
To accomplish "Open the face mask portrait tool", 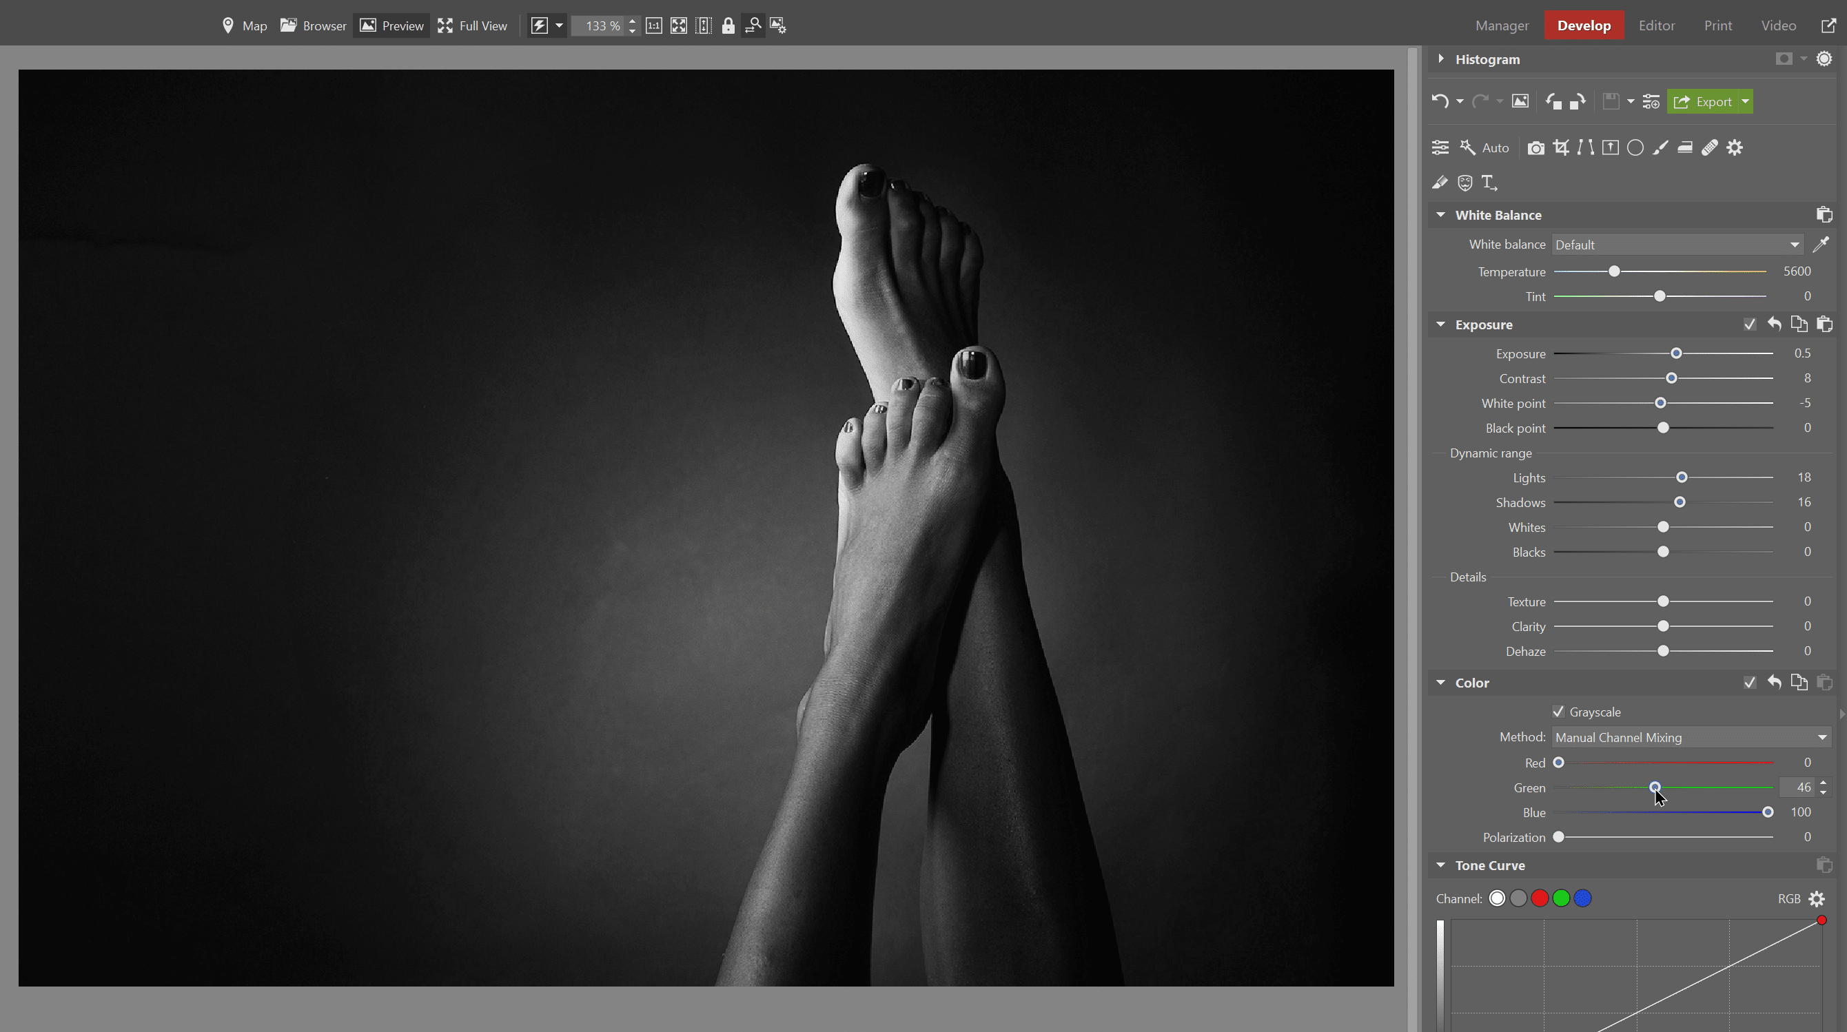I will tap(1465, 183).
